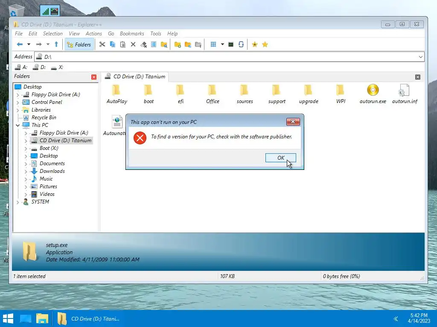Open the Bookmarks menu

click(132, 33)
